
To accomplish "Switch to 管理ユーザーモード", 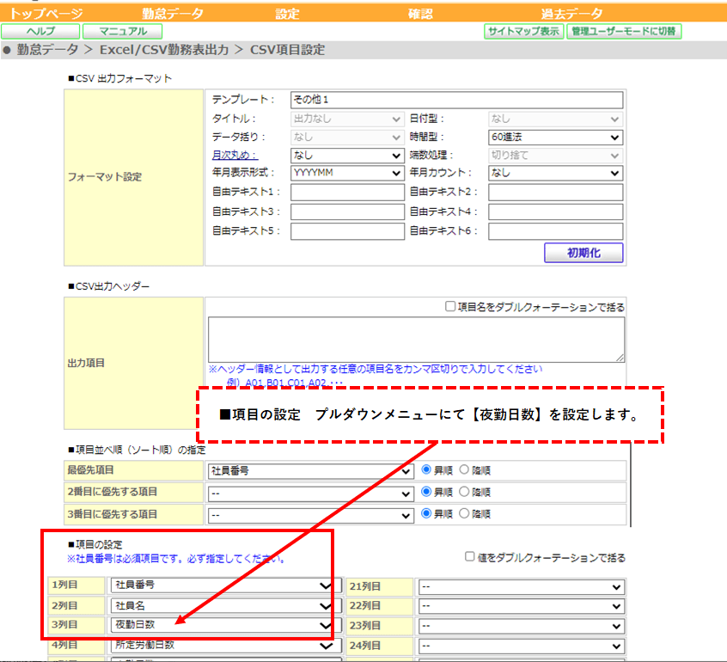I will [x=624, y=32].
